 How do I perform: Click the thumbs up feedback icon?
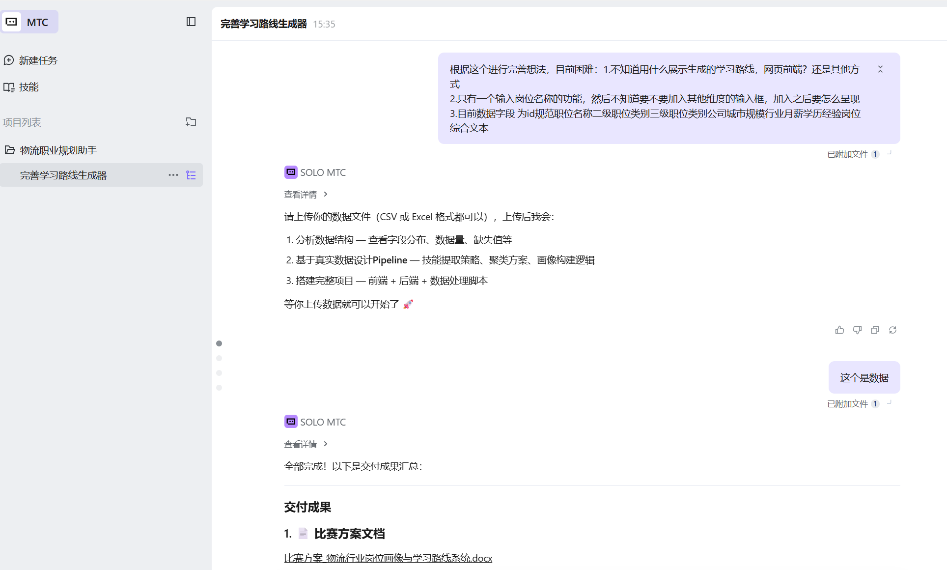coord(839,330)
